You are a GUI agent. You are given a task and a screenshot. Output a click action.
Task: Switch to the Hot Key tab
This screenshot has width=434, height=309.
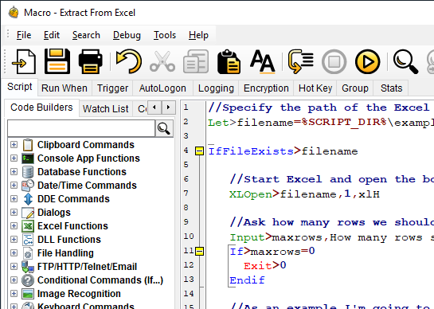coord(315,88)
